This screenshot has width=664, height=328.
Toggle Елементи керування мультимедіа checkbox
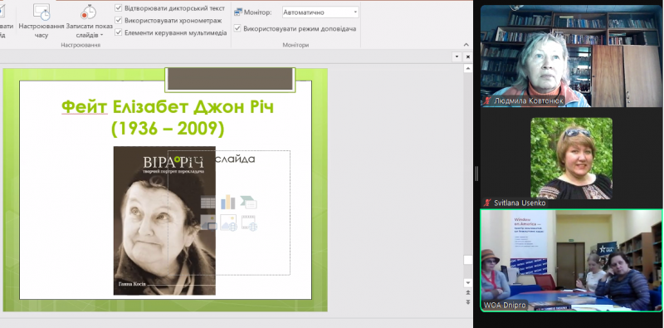click(118, 32)
